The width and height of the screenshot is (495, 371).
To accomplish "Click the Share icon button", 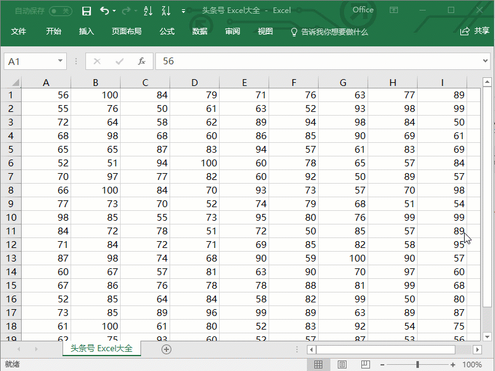I will coord(465,32).
